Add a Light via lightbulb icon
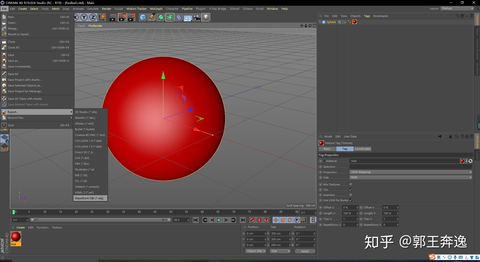The height and width of the screenshot is (262, 480). (206, 17)
